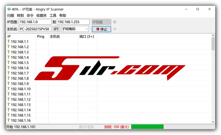Click the question mark icon for 192.168.1.1

tap(9, 42)
